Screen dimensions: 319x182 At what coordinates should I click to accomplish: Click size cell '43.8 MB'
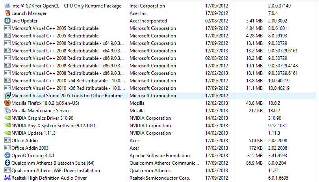(254, 103)
